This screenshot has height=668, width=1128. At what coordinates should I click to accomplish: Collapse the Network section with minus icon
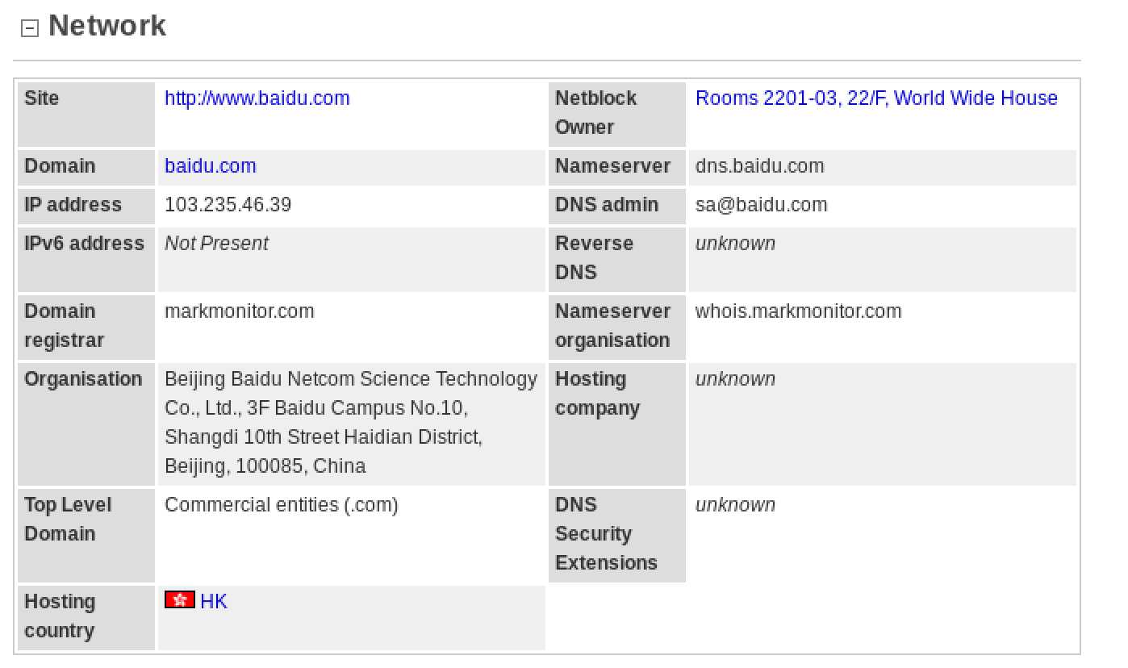click(30, 28)
